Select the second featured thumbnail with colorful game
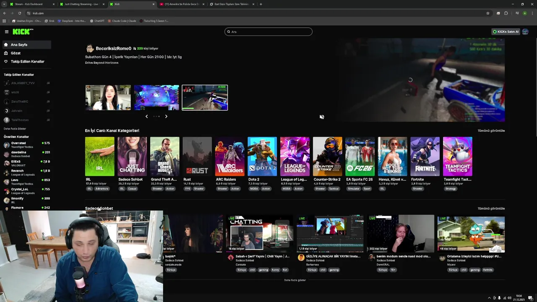Screen dimensions: 537x302 [156, 98]
